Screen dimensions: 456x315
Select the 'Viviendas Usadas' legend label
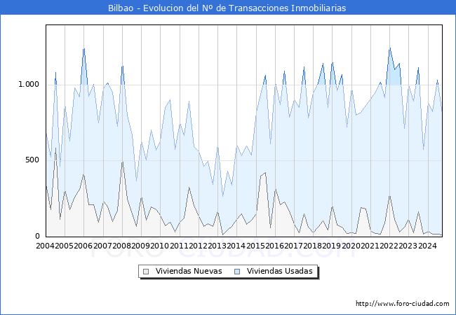(279, 271)
